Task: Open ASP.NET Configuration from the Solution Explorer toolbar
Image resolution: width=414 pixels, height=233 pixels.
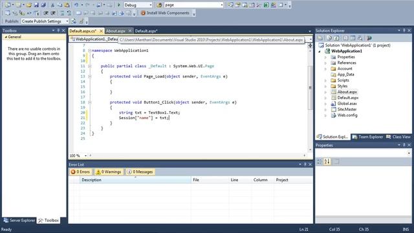Action: (369, 38)
